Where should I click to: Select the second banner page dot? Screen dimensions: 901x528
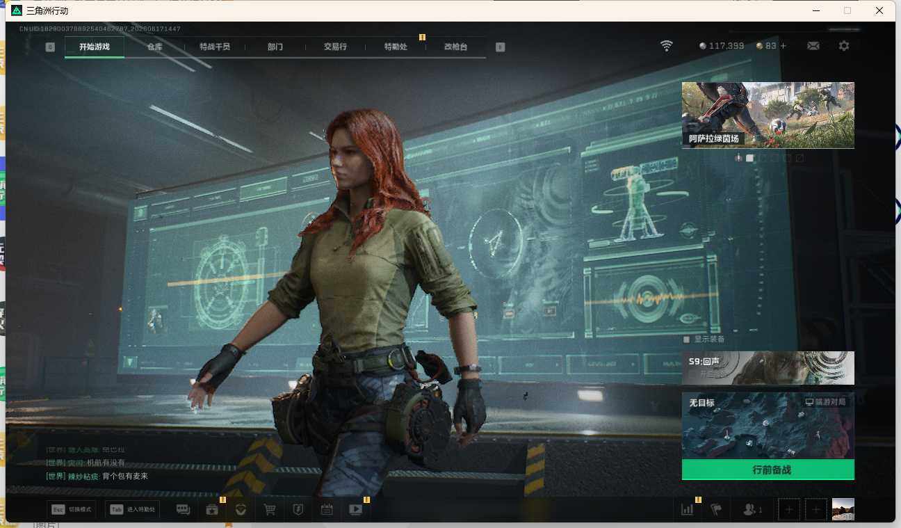point(750,158)
